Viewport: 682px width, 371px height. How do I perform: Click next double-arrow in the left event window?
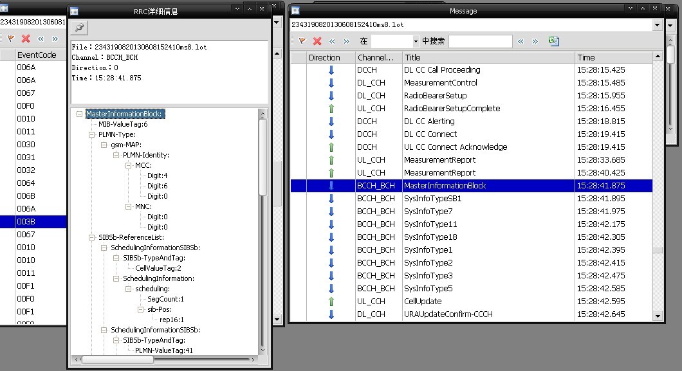click(55, 39)
